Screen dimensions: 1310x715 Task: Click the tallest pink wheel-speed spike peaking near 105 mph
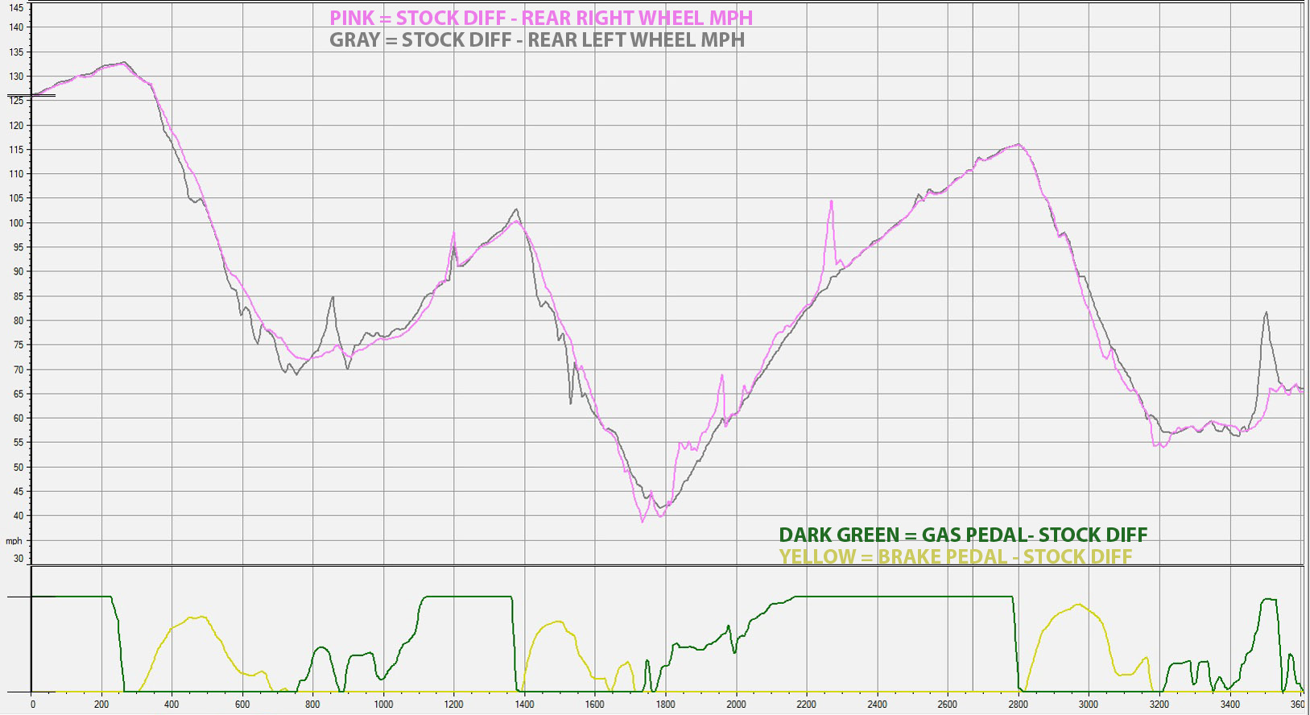click(831, 202)
